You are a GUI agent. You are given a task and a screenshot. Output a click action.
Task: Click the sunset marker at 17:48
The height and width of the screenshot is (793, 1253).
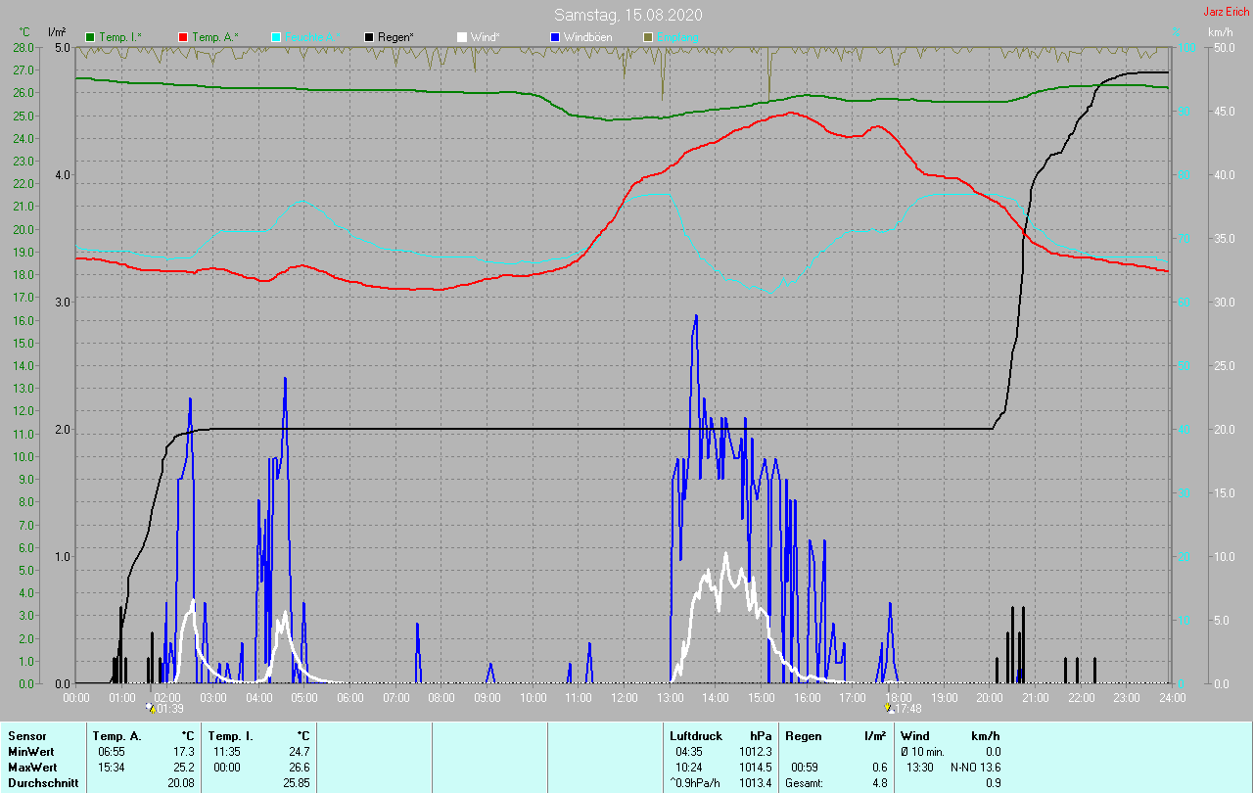903,708
